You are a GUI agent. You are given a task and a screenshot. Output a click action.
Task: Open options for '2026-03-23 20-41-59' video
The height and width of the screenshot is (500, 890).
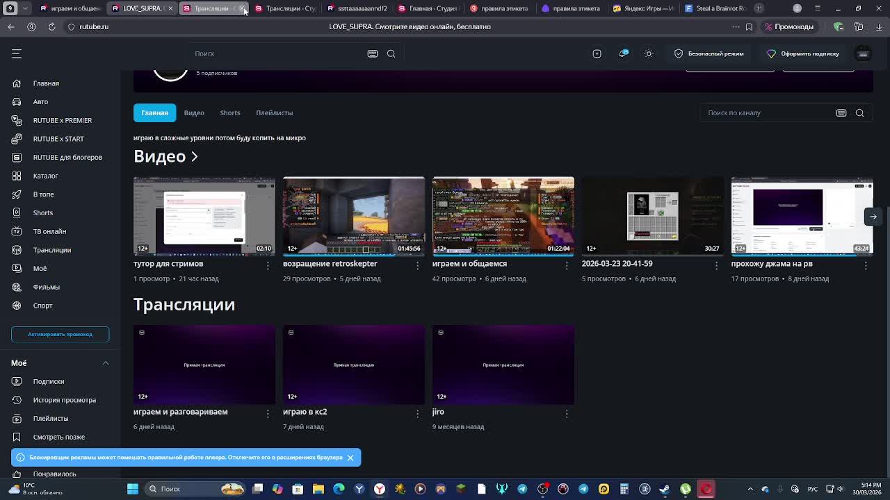716,265
